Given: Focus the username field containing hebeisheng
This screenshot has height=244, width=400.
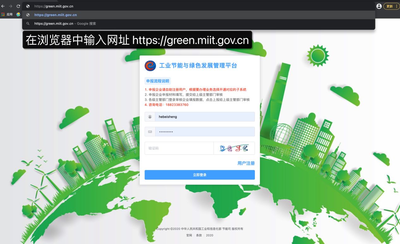Looking at the screenshot, I should [x=205, y=117].
